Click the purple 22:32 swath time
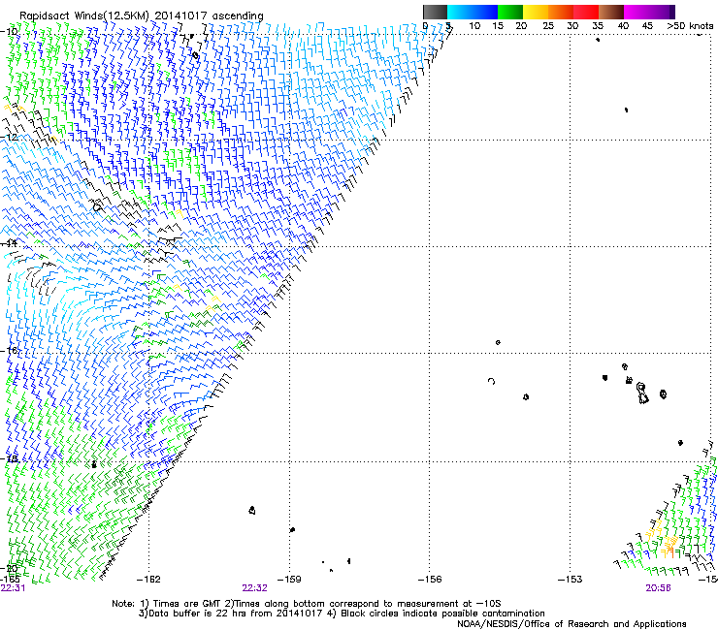 (254, 588)
